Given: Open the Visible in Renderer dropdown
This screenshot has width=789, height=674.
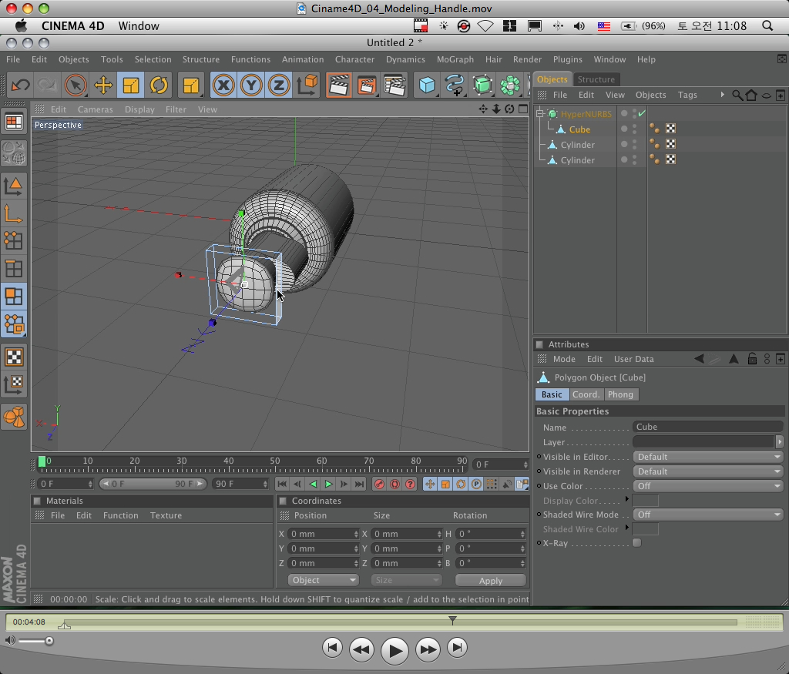Looking at the screenshot, I should [x=707, y=471].
